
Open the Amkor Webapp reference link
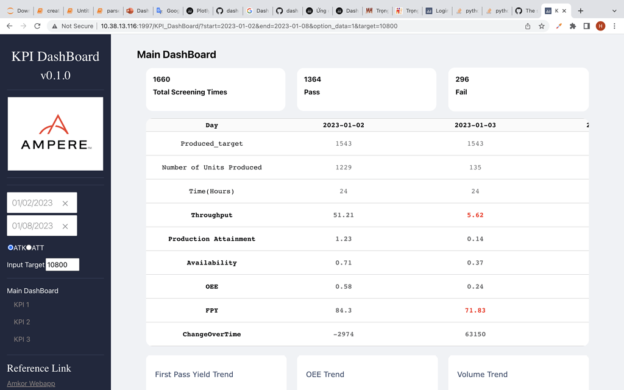click(31, 383)
